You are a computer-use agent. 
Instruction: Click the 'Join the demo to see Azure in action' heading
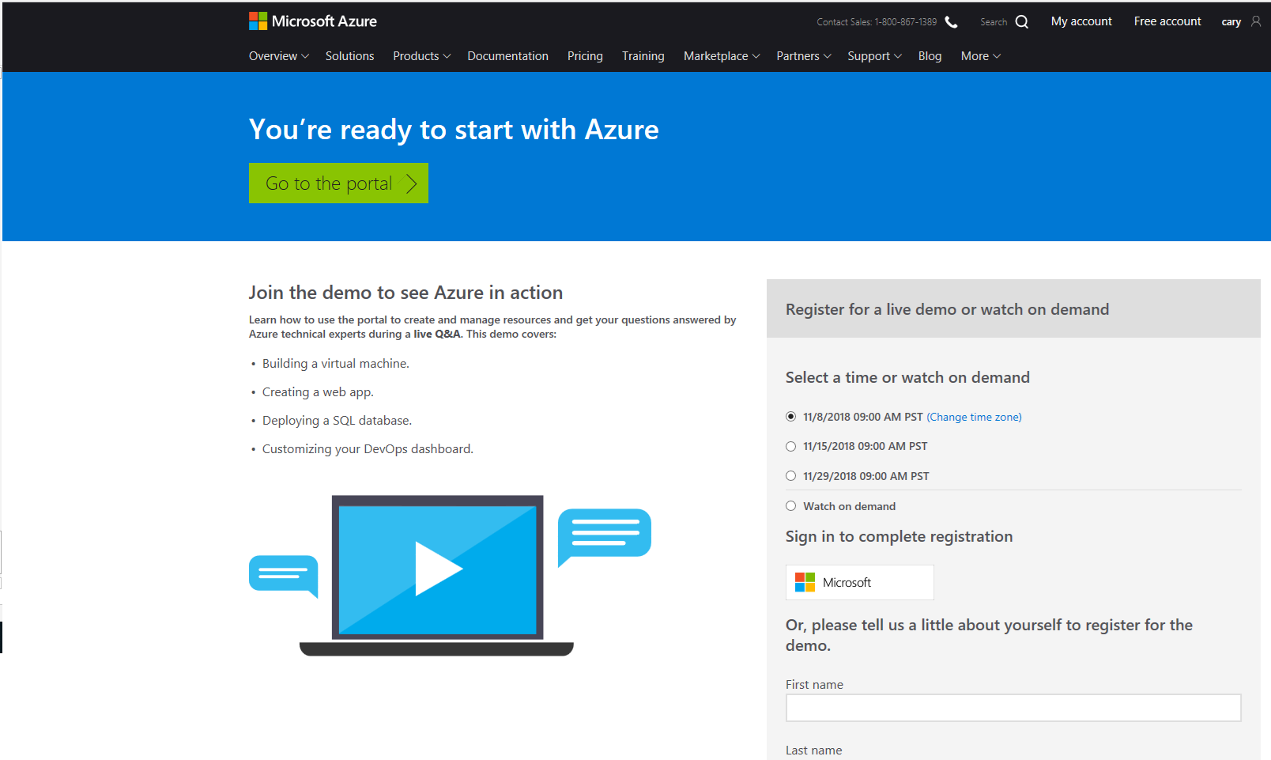pyautogui.click(x=405, y=293)
